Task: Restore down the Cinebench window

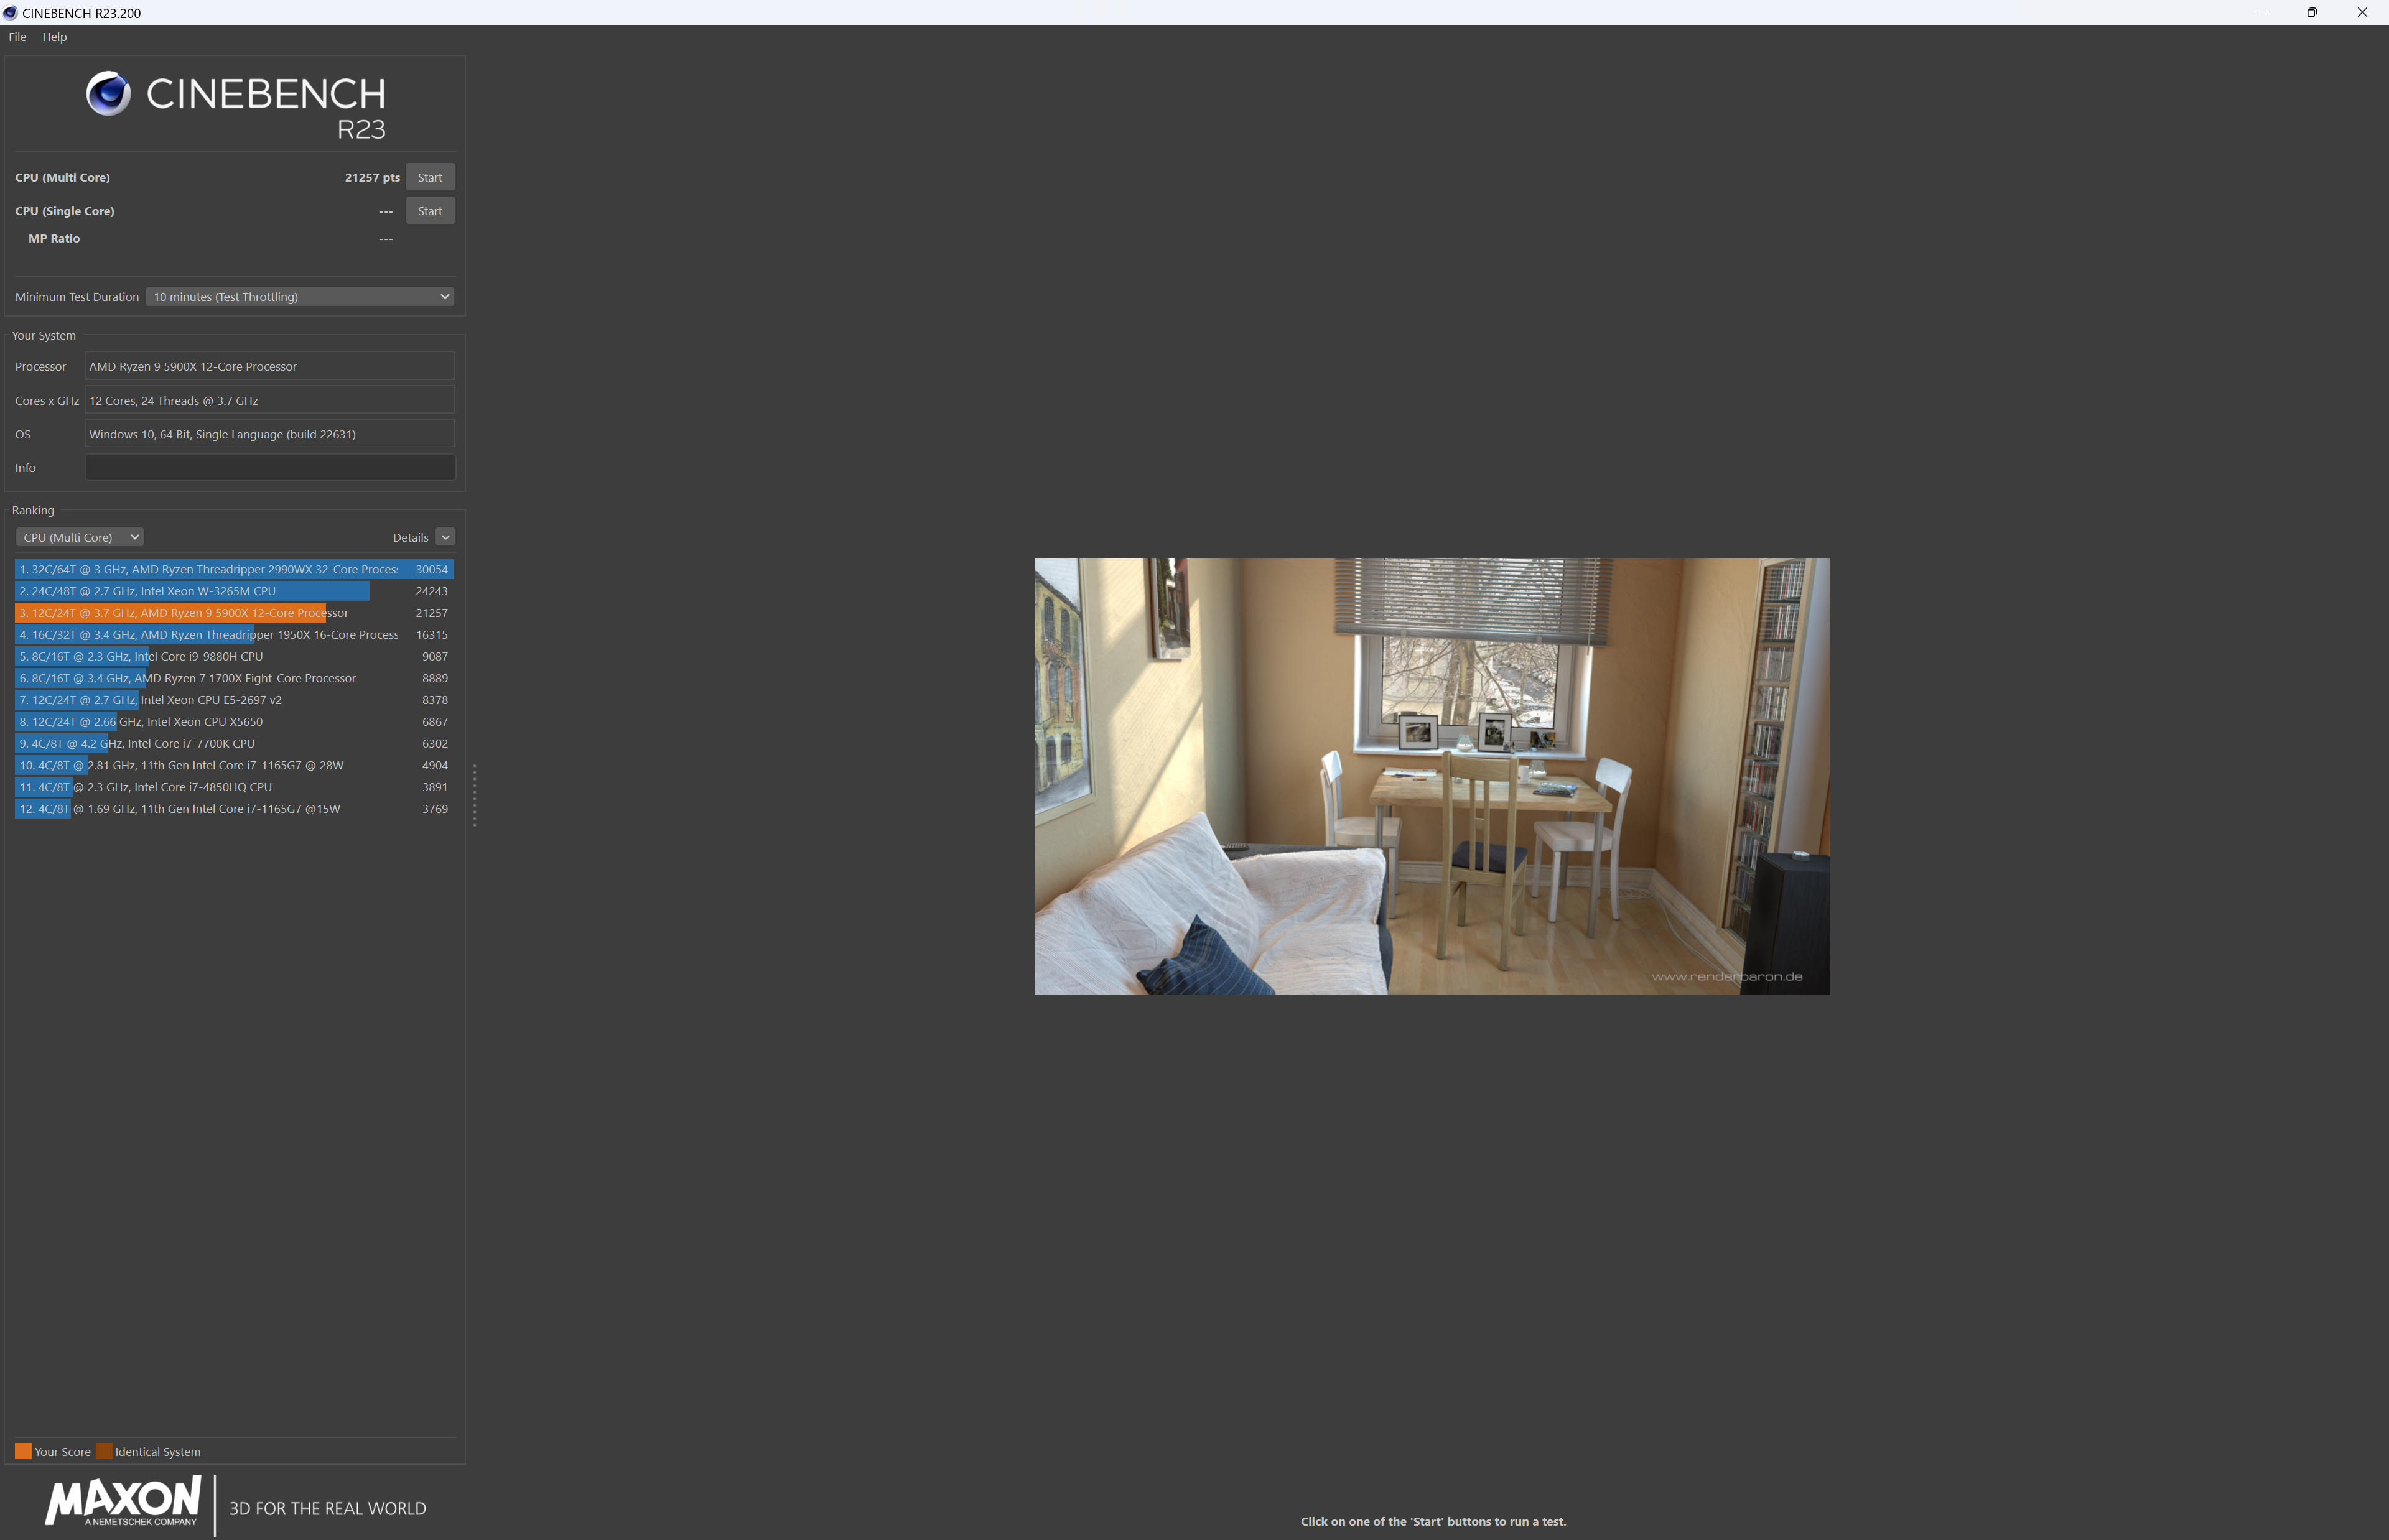Action: tap(2311, 13)
